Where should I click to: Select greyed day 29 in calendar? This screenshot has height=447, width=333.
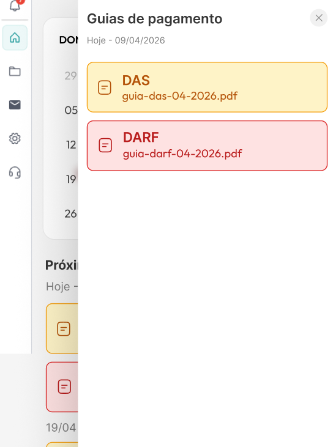[71, 76]
